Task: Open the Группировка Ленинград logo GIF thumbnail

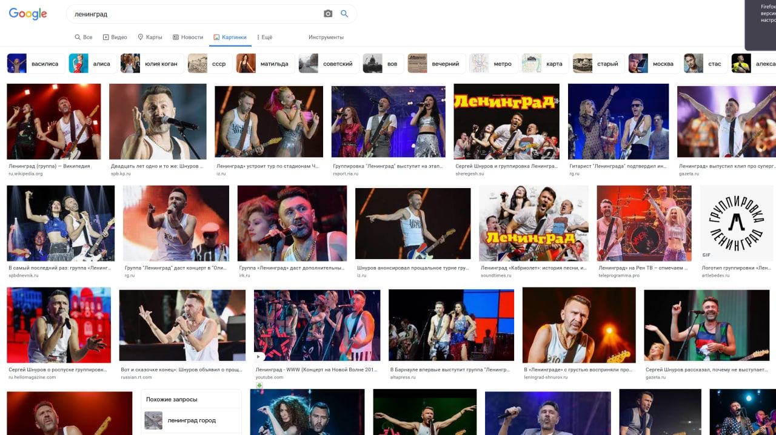Action: (x=737, y=223)
